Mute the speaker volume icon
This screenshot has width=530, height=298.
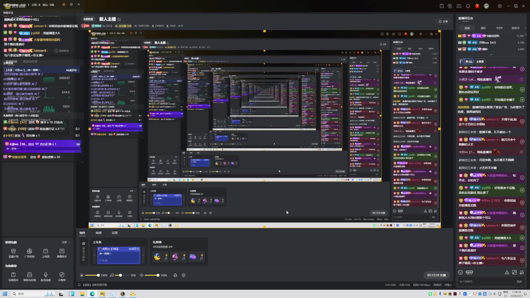point(142,275)
